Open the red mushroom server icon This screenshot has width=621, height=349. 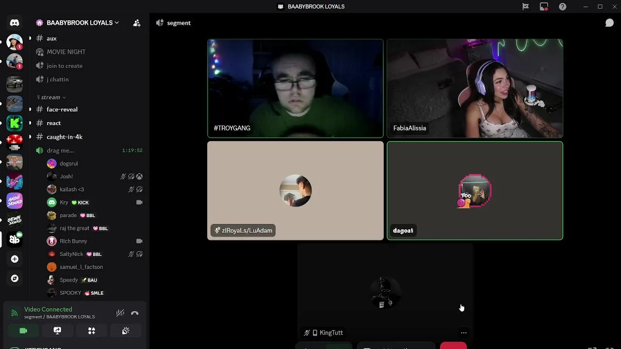(15, 143)
